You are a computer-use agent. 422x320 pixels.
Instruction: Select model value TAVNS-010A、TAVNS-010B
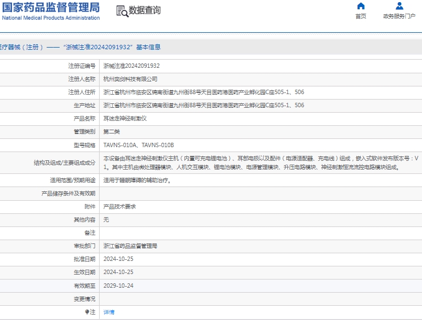pos(138,145)
